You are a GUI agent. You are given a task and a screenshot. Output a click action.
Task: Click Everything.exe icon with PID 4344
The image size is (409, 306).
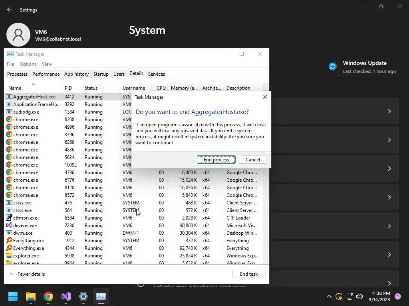tap(9, 248)
